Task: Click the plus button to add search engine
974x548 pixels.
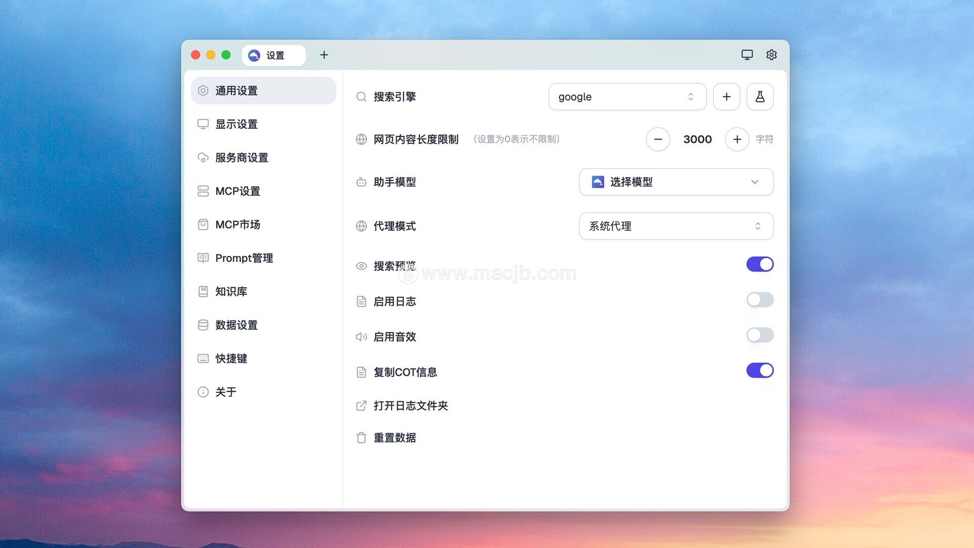Action: click(726, 96)
